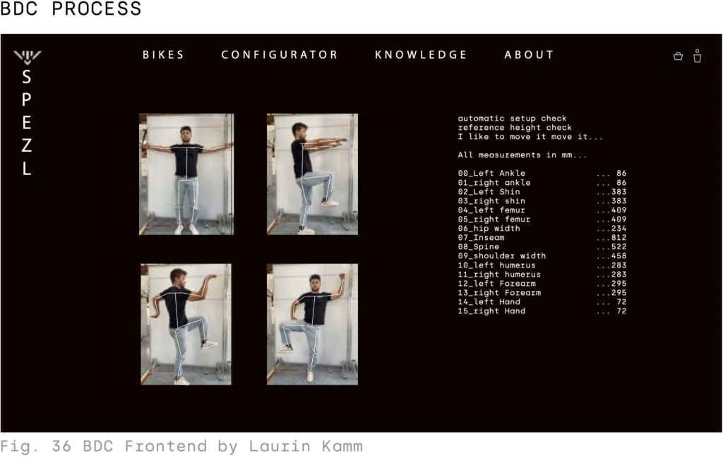This screenshot has width=723, height=463.
Task: Go to the KNOWLEDGE page
Action: (x=421, y=55)
